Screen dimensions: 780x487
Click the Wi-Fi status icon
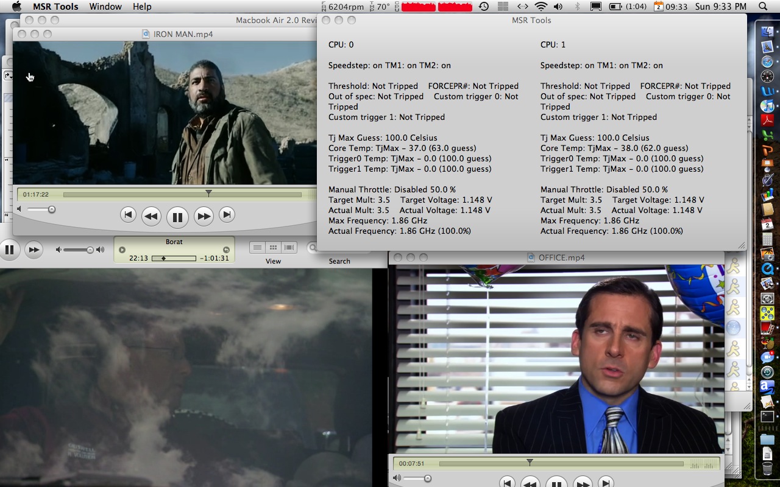[x=541, y=7]
